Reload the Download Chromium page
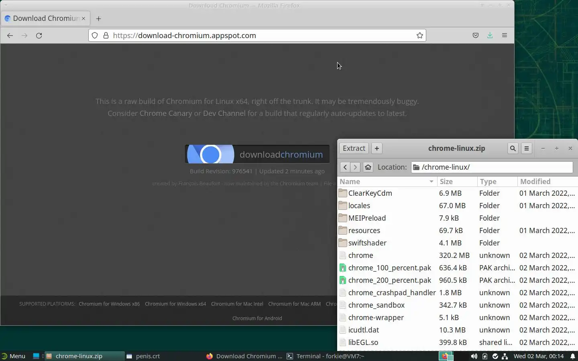 tap(39, 35)
